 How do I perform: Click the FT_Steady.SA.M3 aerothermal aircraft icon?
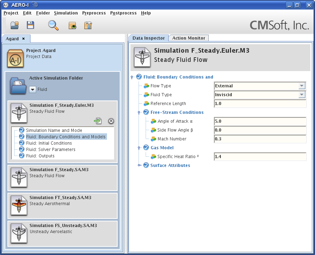[x=19, y=205]
